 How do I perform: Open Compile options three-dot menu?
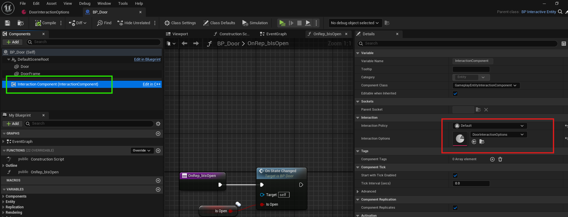click(x=61, y=23)
